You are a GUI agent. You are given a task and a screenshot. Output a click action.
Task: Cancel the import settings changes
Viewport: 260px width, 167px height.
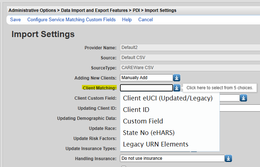145,19
